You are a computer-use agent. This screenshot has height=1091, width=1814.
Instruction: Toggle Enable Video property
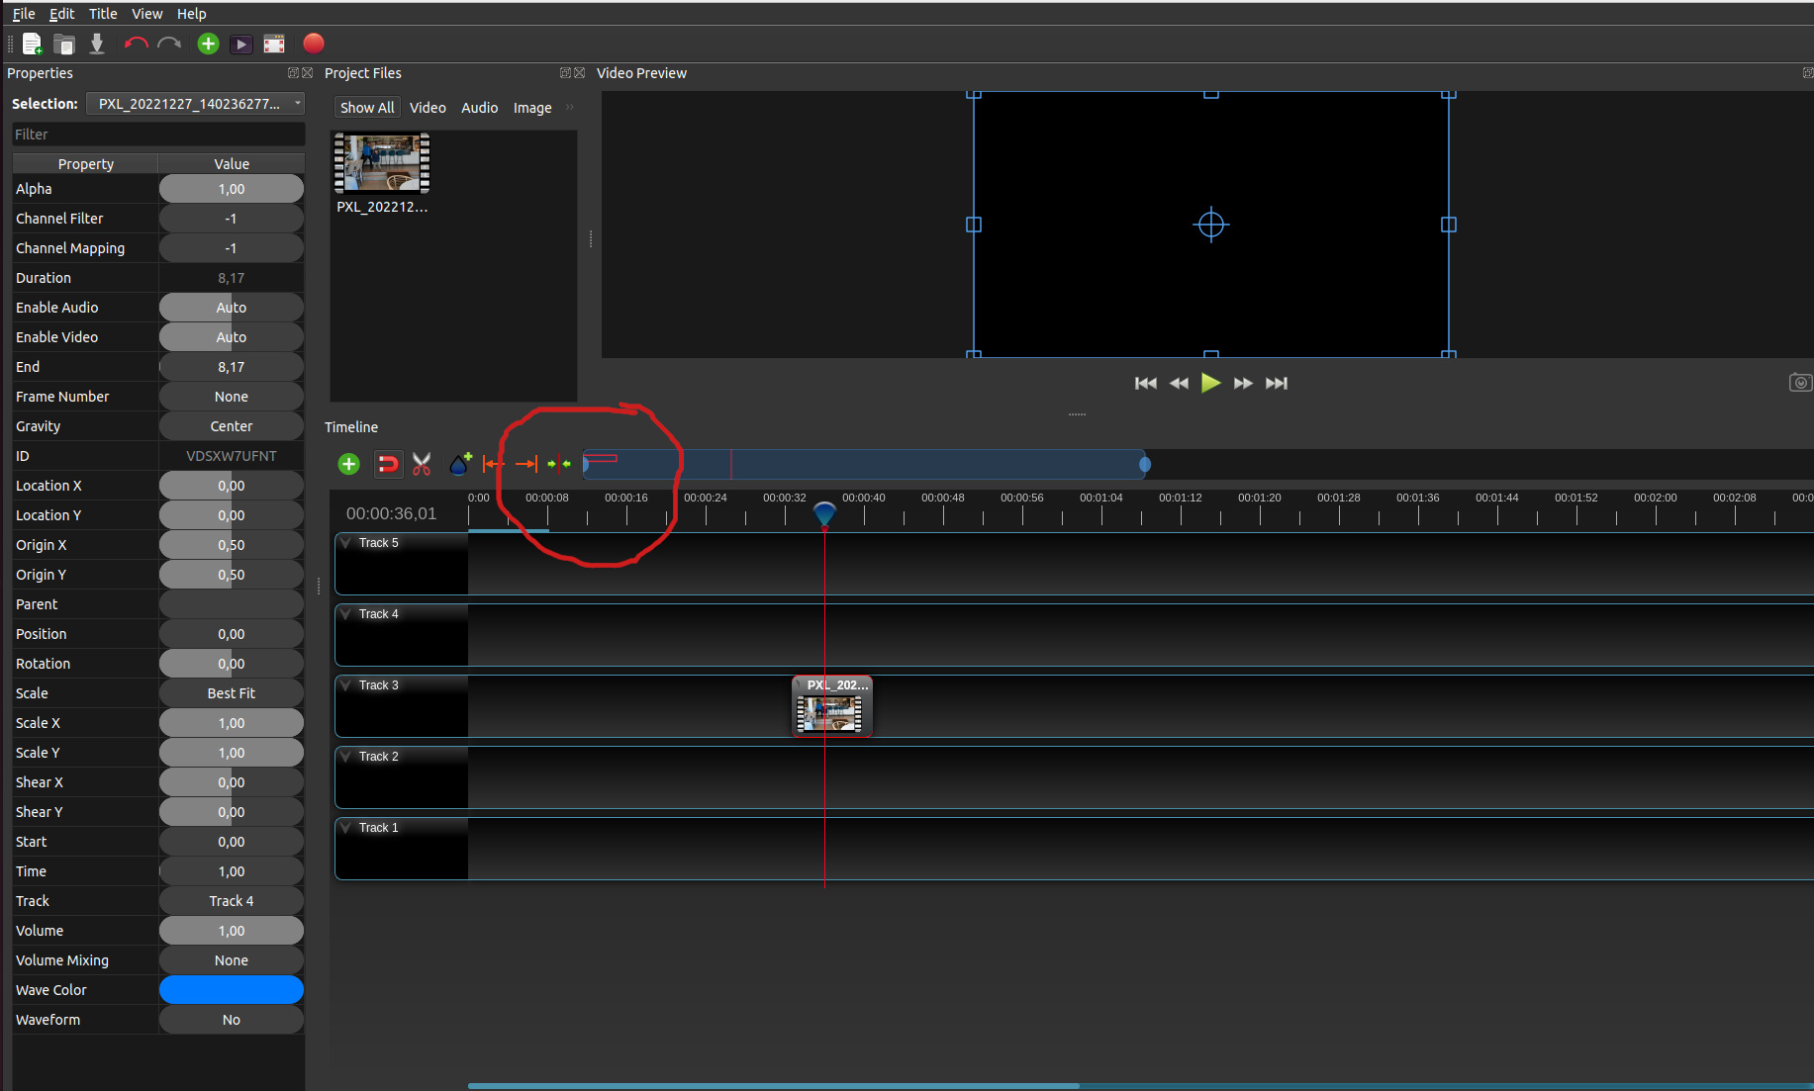[231, 336]
